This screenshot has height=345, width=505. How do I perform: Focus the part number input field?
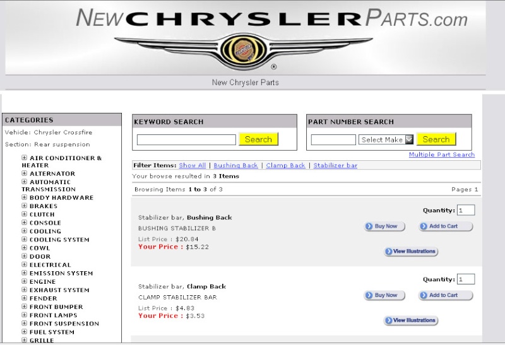click(x=333, y=139)
